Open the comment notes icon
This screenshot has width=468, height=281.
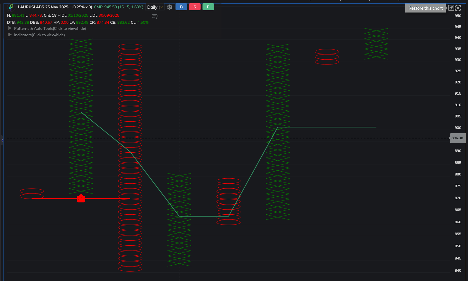coord(155,16)
